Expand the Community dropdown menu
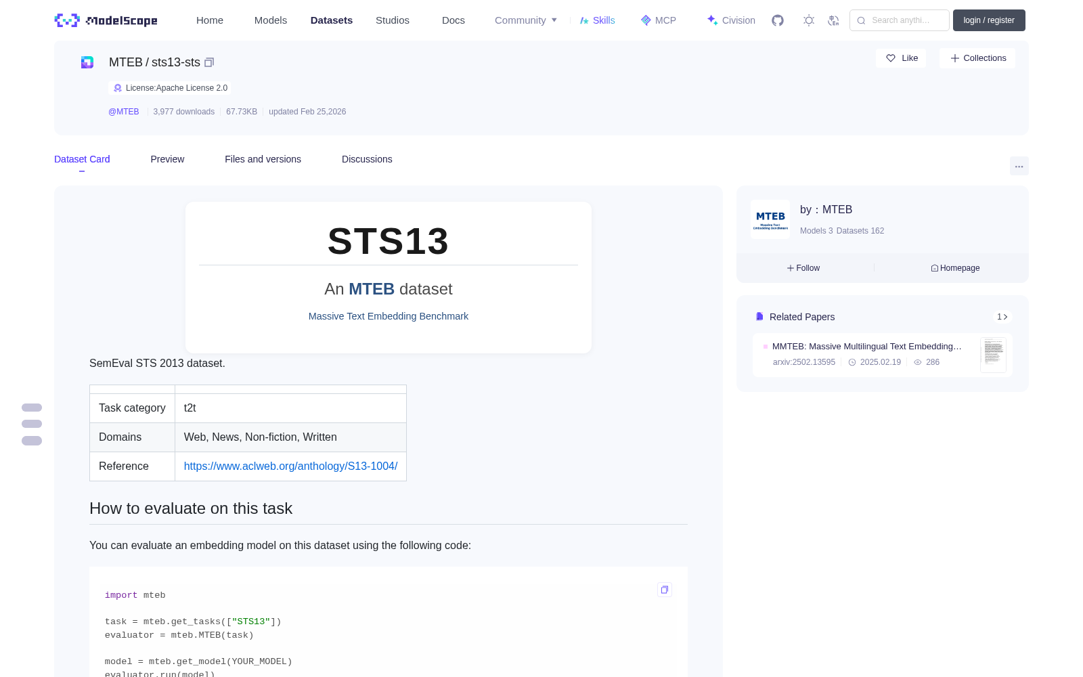Image resolution: width=1083 pixels, height=677 pixels. coord(526,20)
